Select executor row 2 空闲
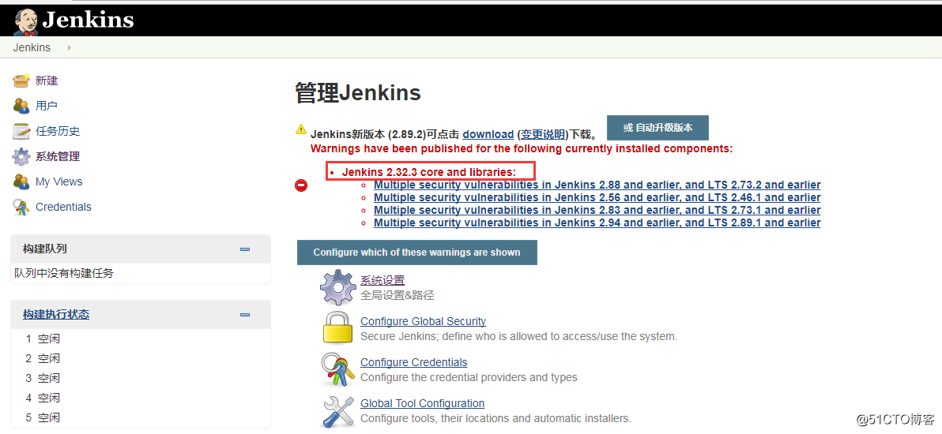 pyautogui.click(x=141, y=358)
